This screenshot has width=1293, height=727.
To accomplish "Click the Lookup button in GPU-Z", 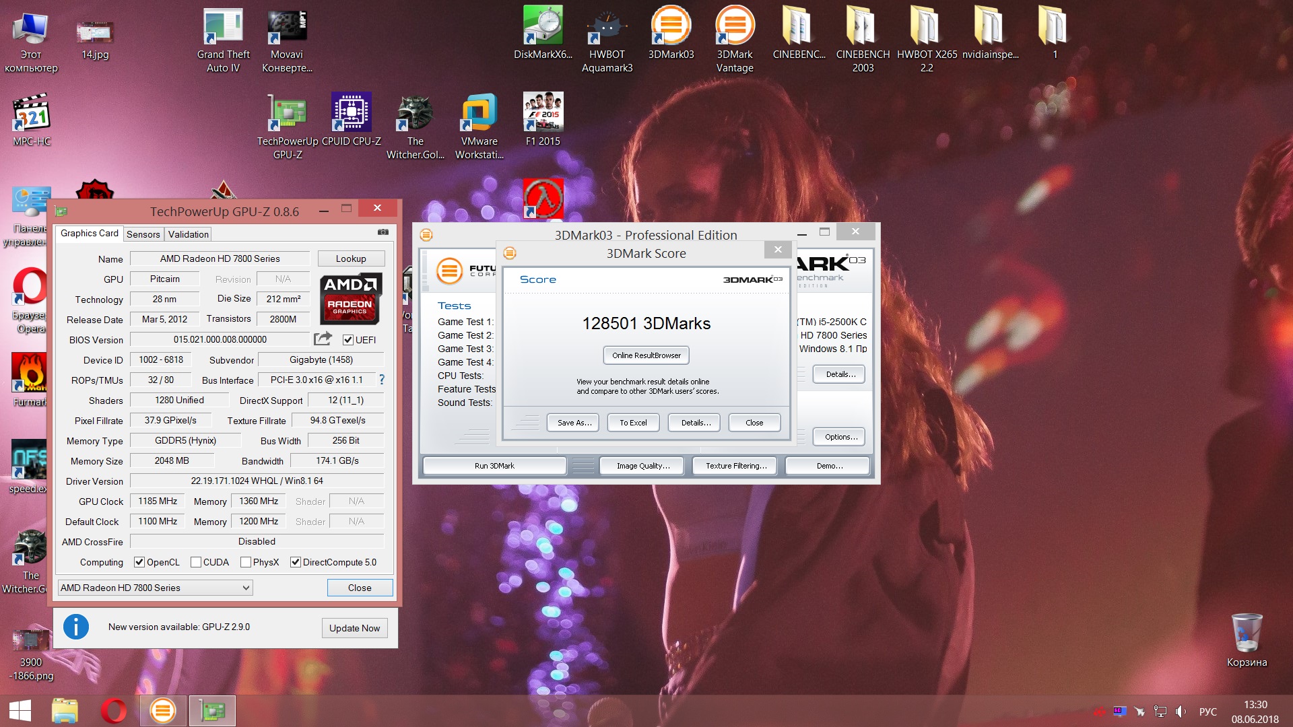I will click(351, 258).
